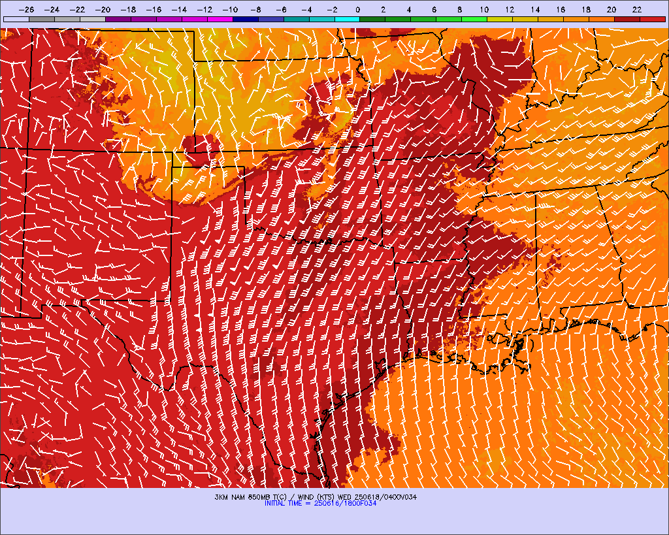Click the yellow legend segment between 10 and 12
The height and width of the screenshot is (535, 669).
[500, 19]
